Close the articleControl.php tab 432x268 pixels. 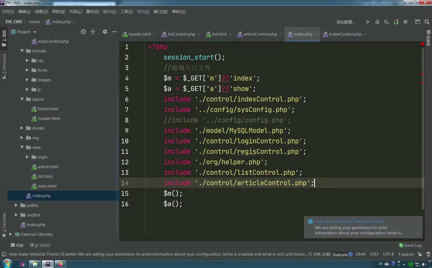tap(281, 34)
